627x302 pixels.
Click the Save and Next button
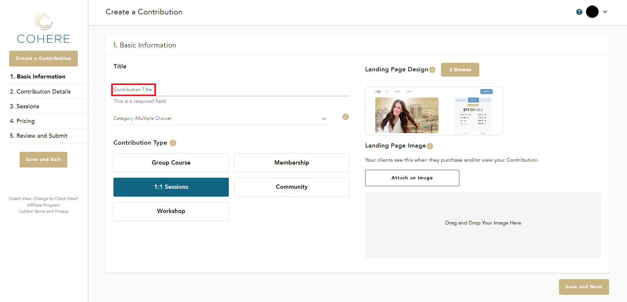[x=584, y=287]
